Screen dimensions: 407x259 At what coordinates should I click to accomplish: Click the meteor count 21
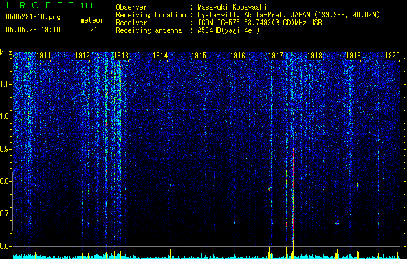click(94, 30)
